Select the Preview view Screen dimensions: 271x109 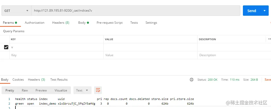[x=41, y=90]
